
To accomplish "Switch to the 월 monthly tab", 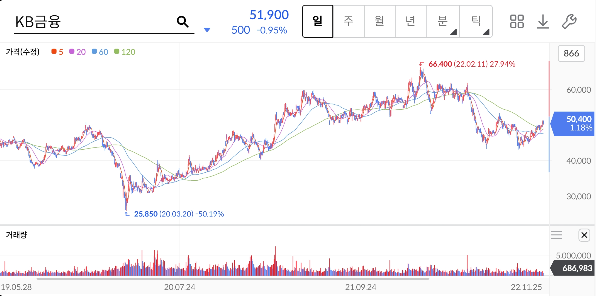I will coord(379,21).
